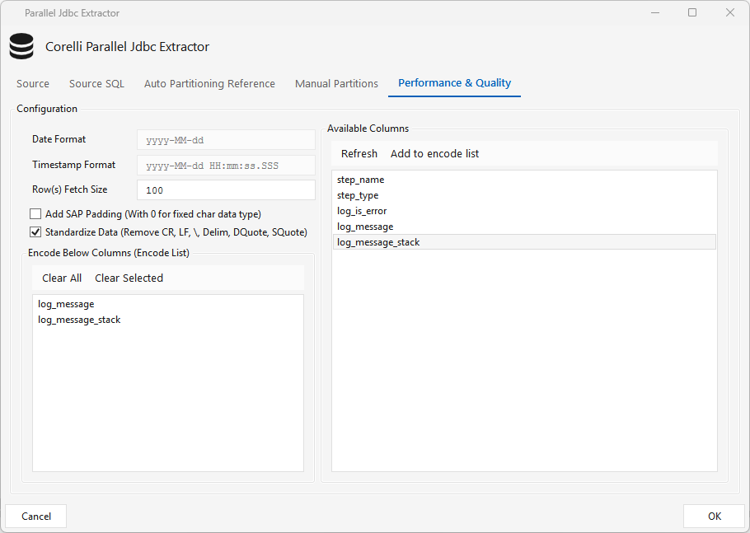Select log_is_error in Available Columns
Viewport: 750px width, 533px height.
[524, 211]
